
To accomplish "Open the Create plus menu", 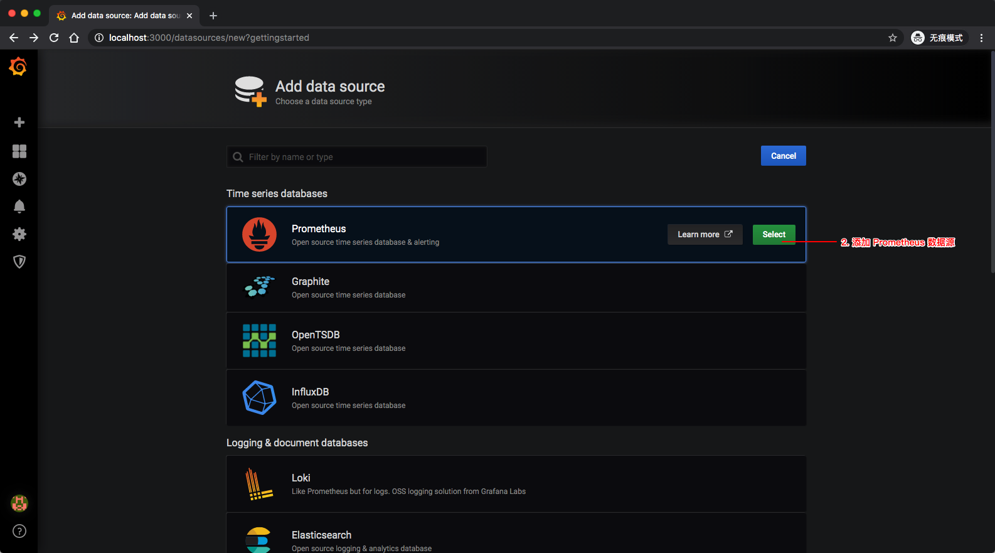I will pyautogui.click(x=19, y=122).
